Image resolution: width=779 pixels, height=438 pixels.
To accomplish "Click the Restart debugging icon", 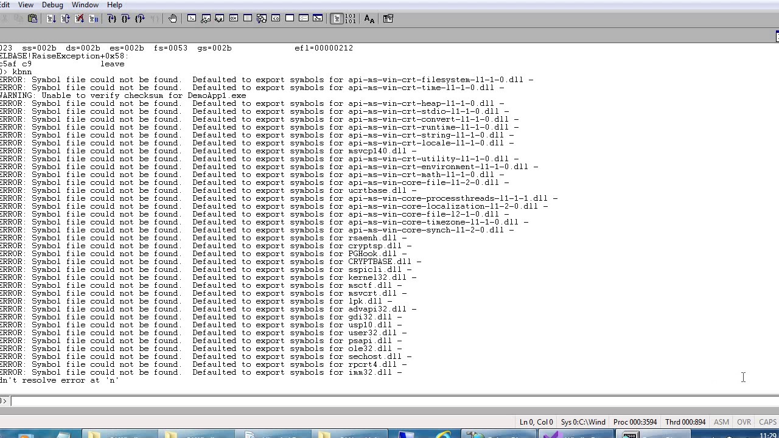I will click(x=65, y=19).
